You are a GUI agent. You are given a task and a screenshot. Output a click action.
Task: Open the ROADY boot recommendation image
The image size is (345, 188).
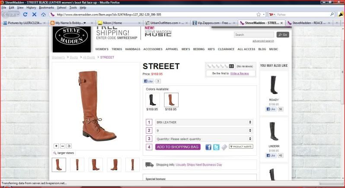[274, 85]
